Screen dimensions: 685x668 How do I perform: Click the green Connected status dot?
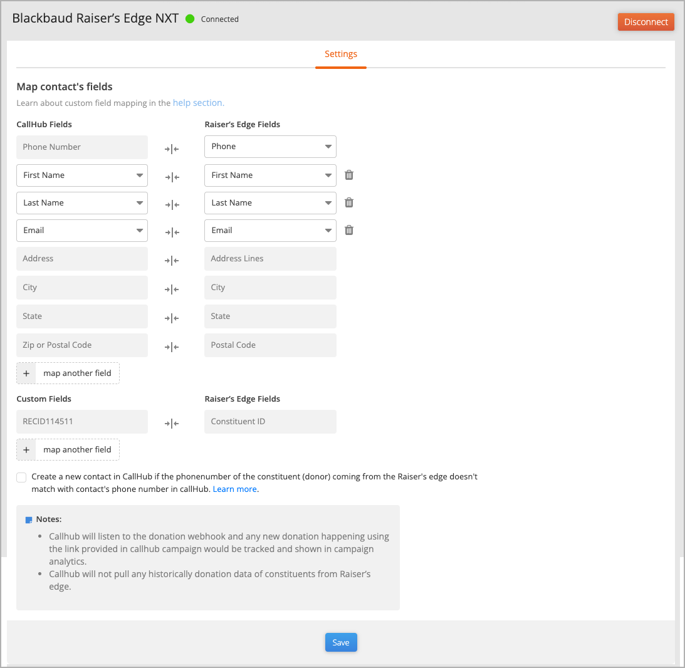(191, 19)
